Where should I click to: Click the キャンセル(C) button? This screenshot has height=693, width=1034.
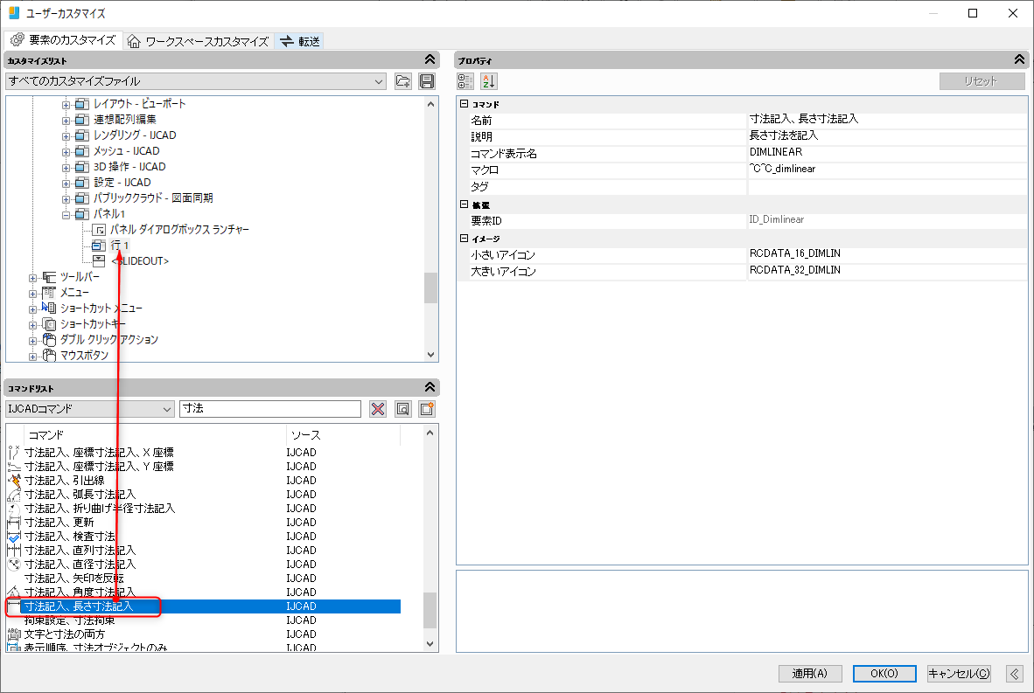click(x=959, y=673)
